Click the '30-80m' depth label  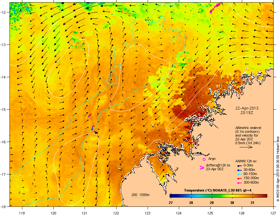[249, 170]
